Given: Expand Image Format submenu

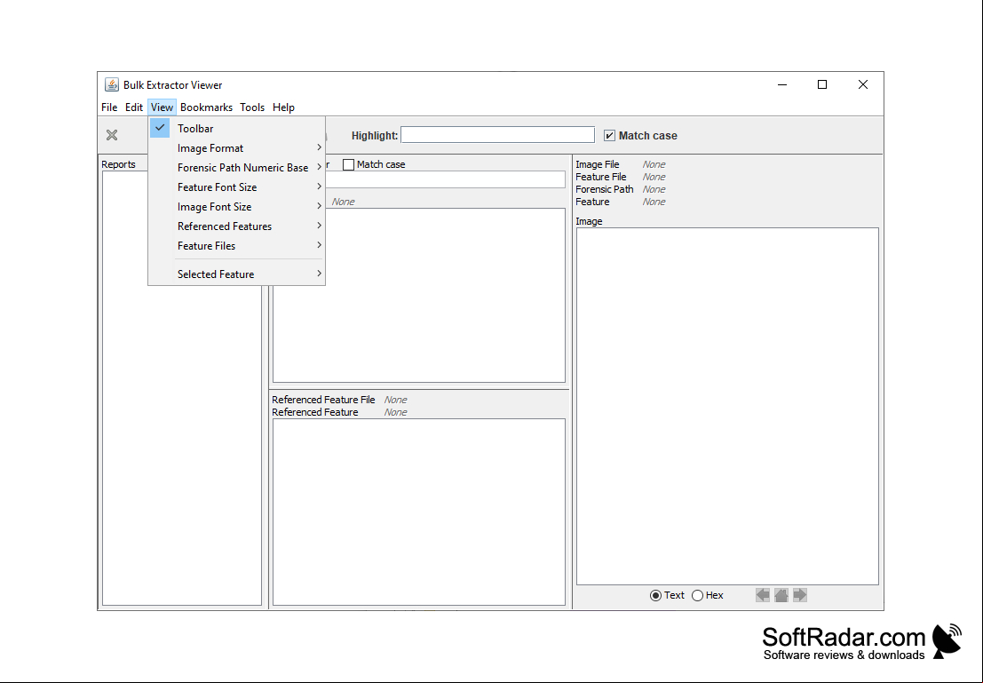Looking at the screenshot, I should point(236,148).
